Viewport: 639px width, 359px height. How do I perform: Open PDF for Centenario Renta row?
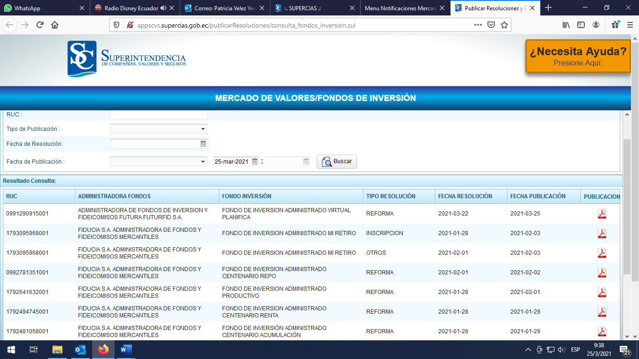coord(602,312)
